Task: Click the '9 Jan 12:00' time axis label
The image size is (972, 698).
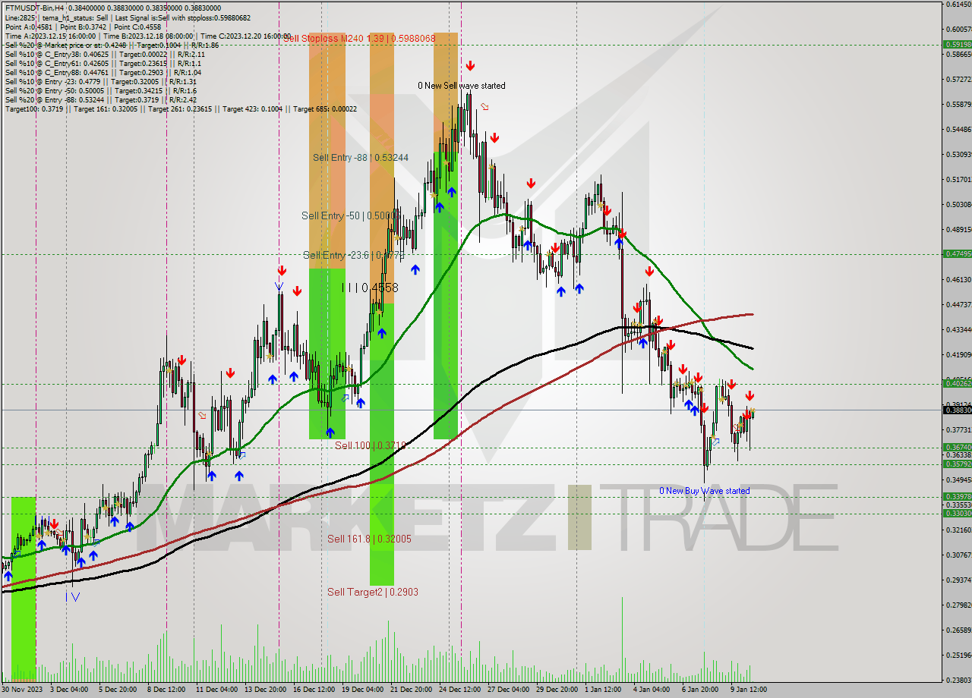Action: [750, 690]
